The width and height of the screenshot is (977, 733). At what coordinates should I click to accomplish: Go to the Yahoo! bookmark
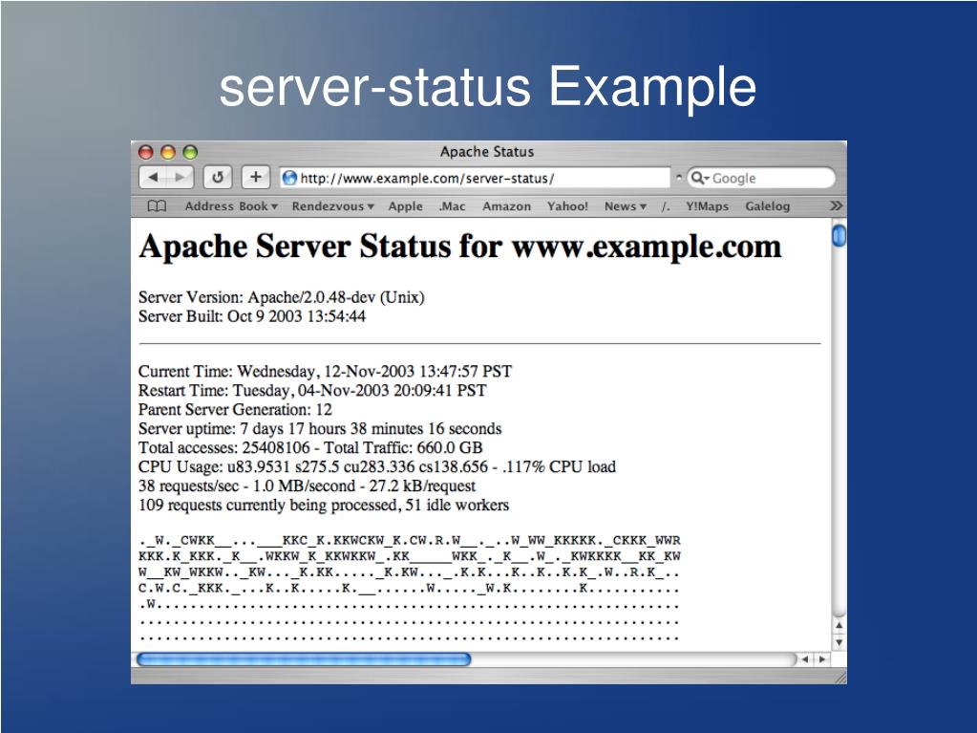[567, 206]
